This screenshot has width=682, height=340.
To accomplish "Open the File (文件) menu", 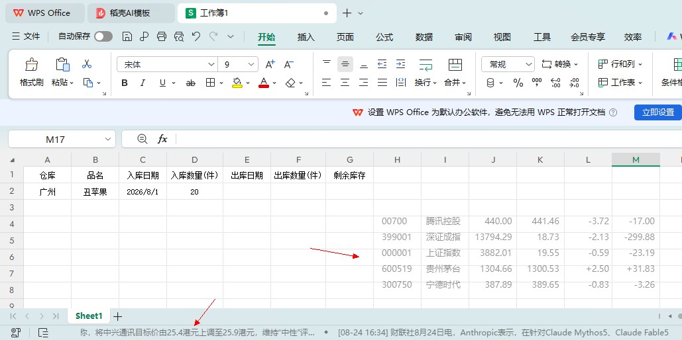I will [x=26, y=36].
